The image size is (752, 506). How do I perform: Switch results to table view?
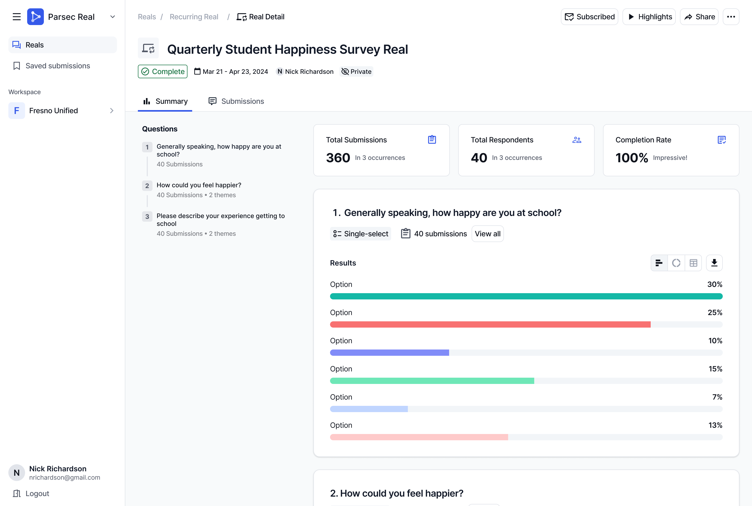(x=693, y=263)
